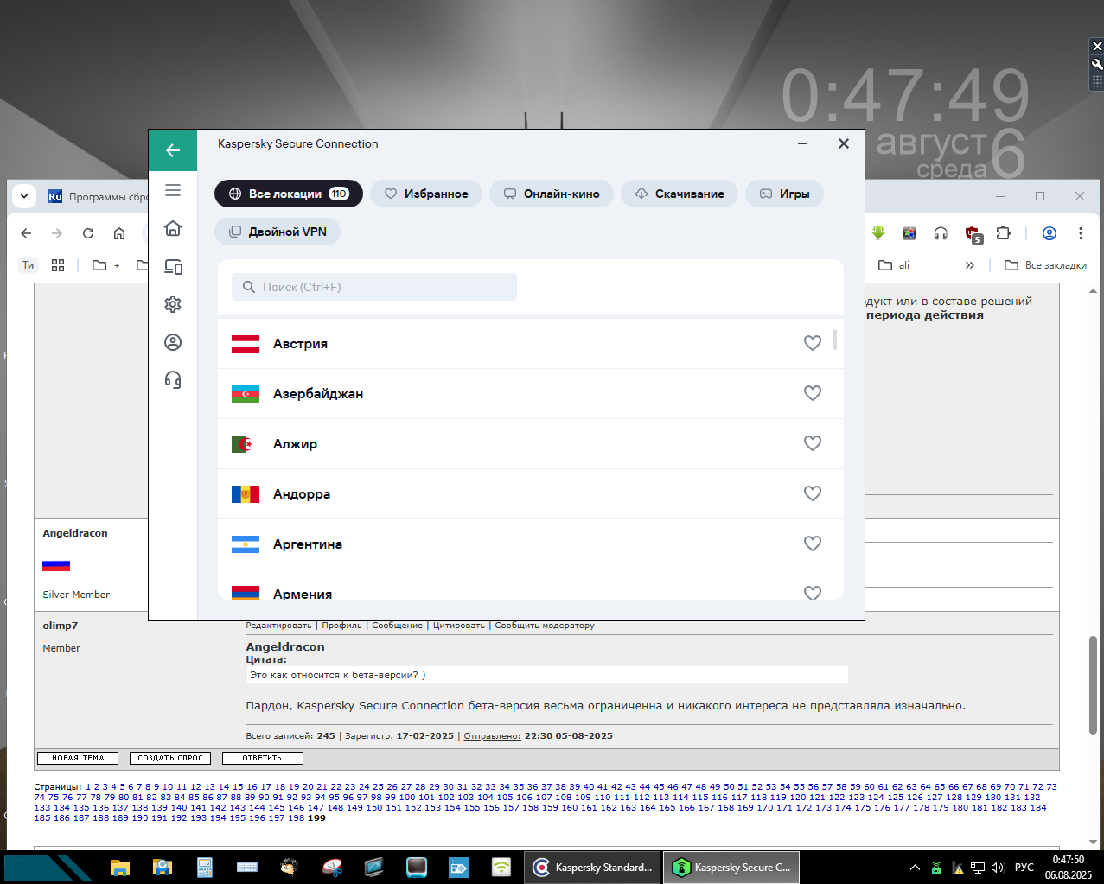Open the Home icon in Kaspersky sidebar
Image resolution: width=1104 pixels, height=884 pixels.
(x=173, y=228)
